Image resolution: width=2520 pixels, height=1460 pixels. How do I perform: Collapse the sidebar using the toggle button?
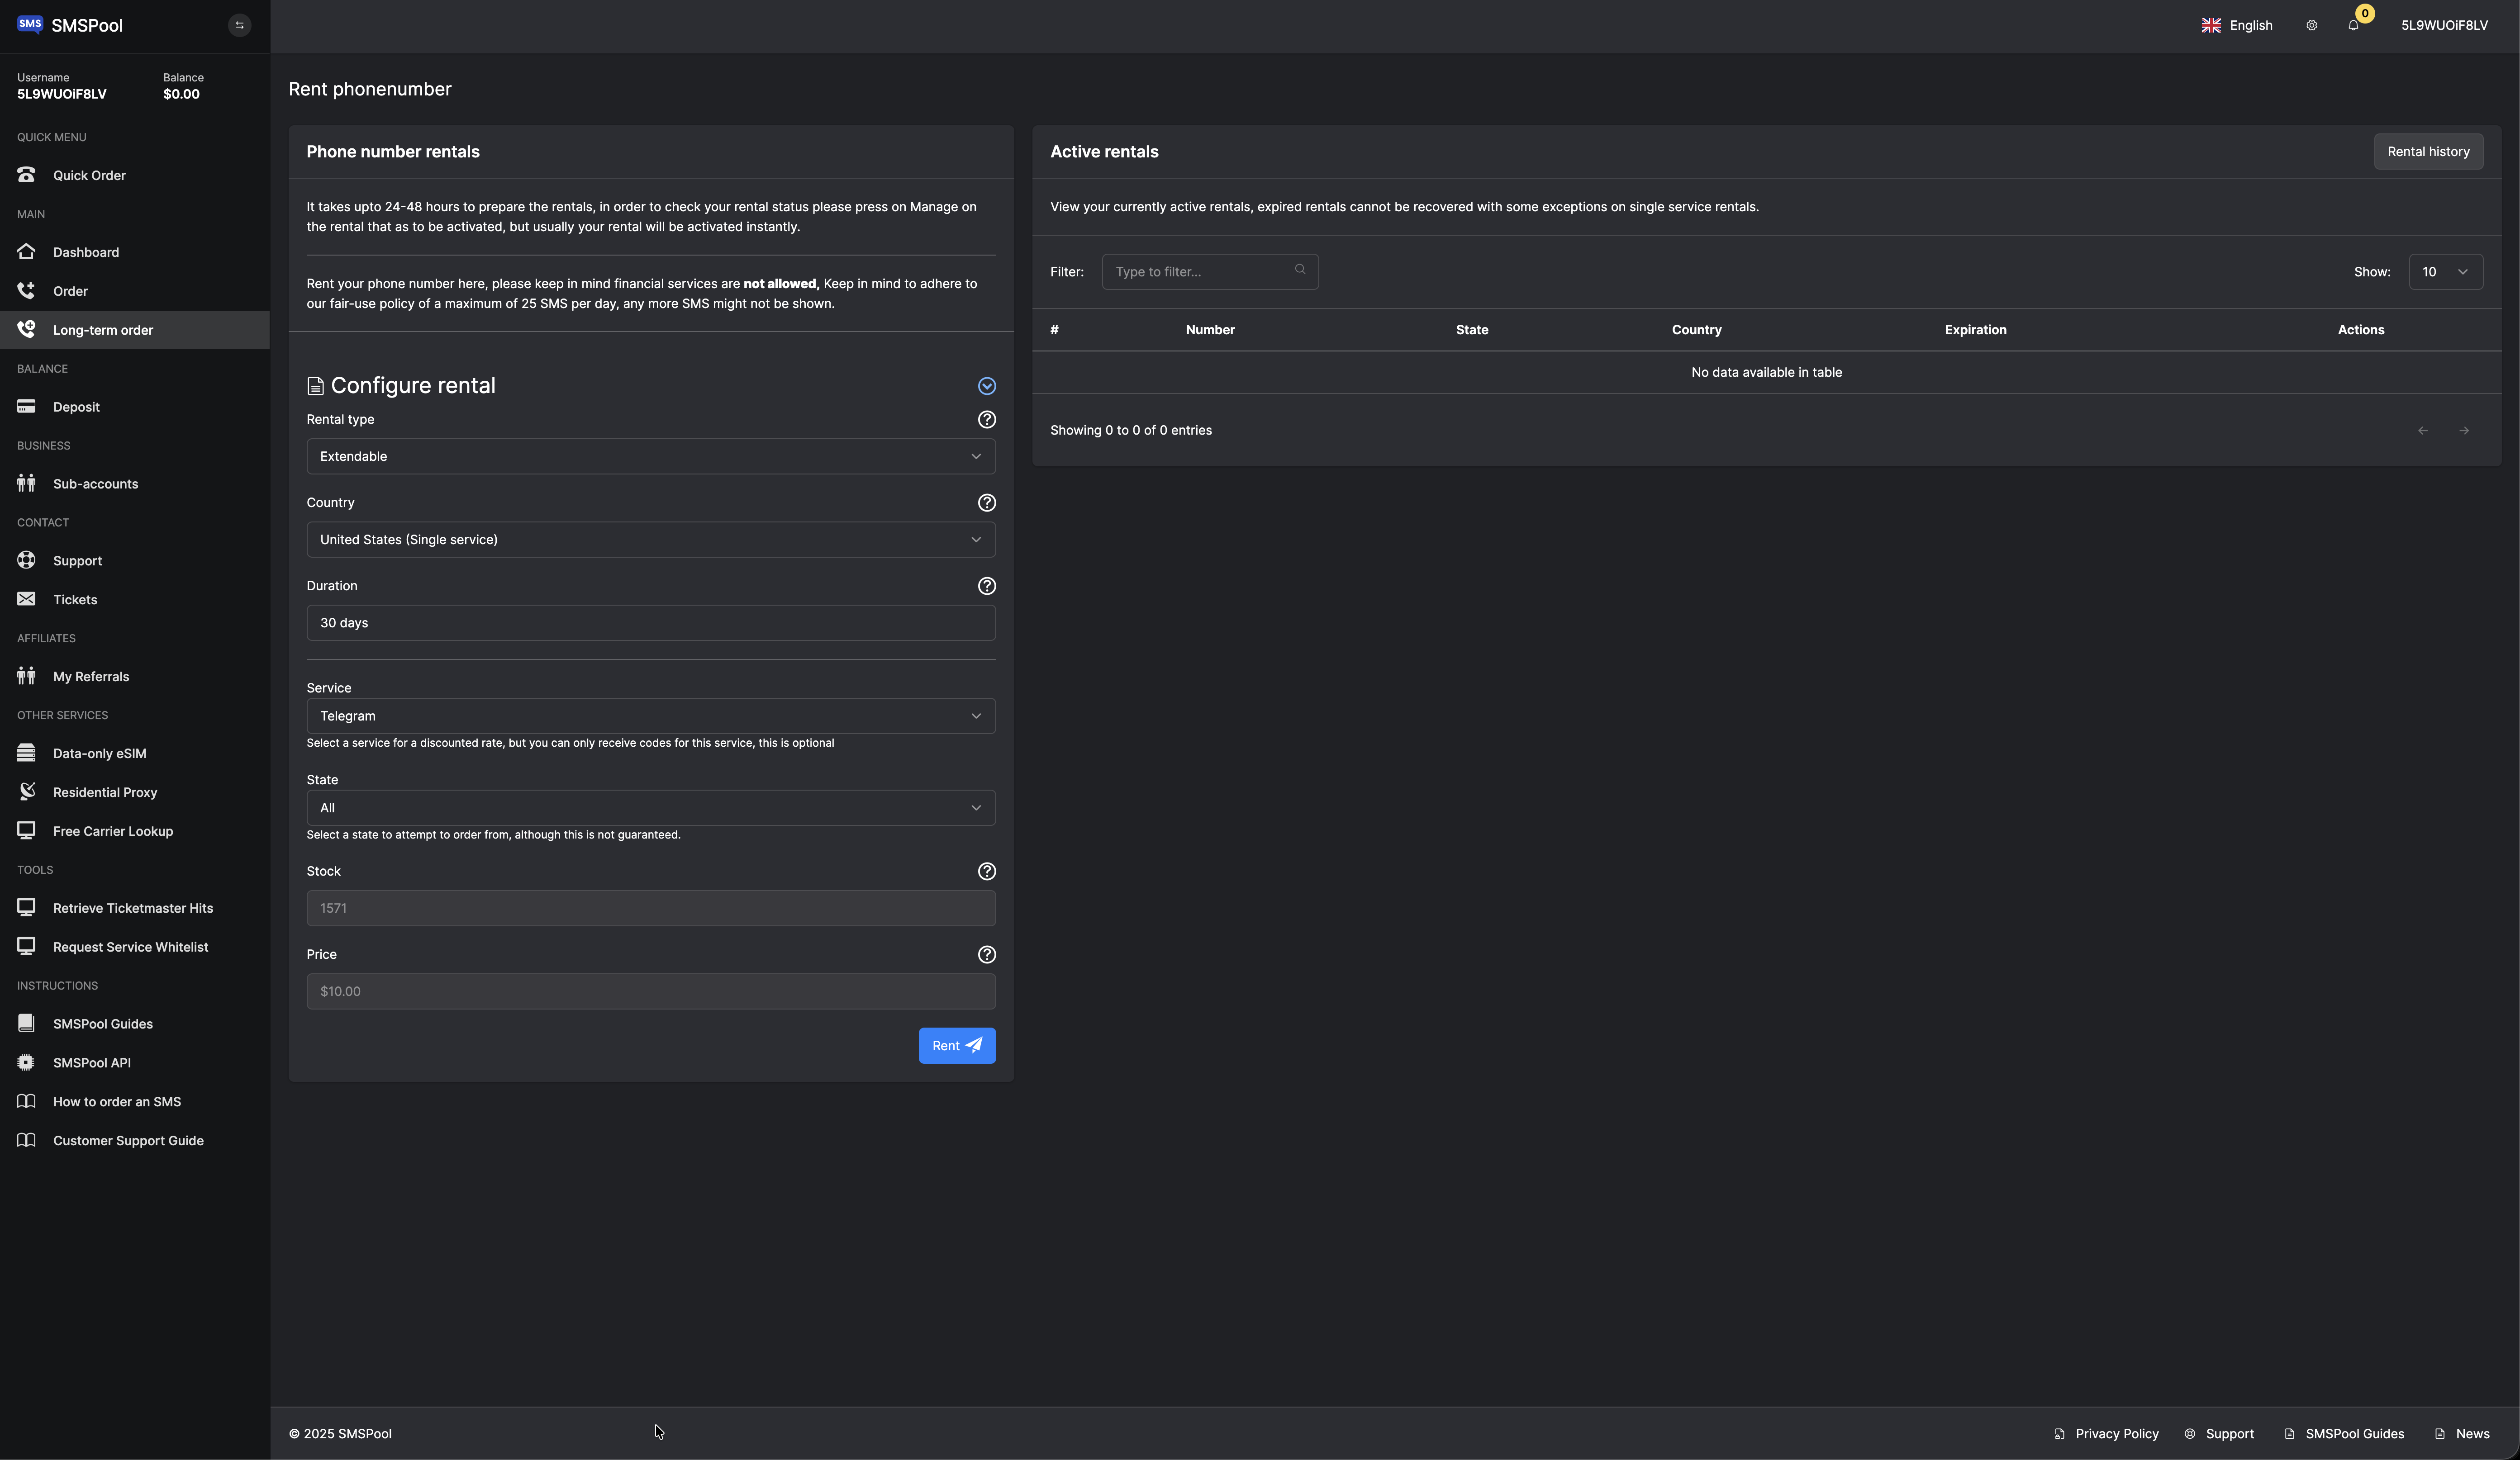coord(239,25)
